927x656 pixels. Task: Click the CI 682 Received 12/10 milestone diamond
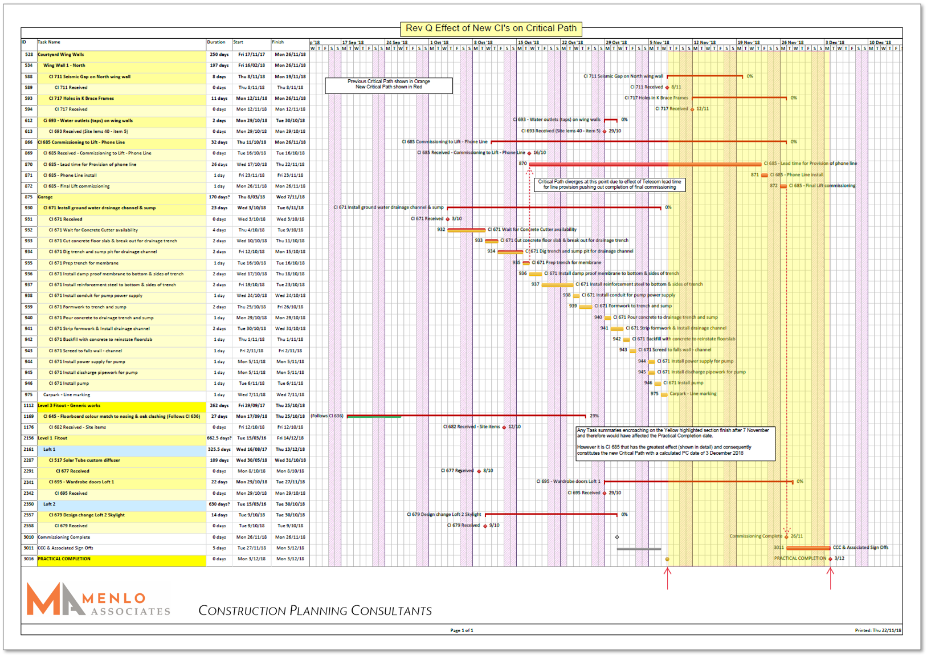coord(504,427)
